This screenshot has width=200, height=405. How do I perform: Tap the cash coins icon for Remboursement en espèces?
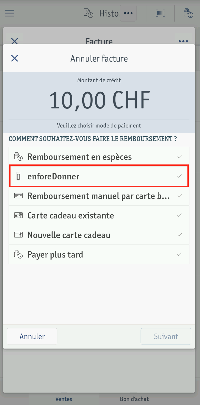pos(18,157)
